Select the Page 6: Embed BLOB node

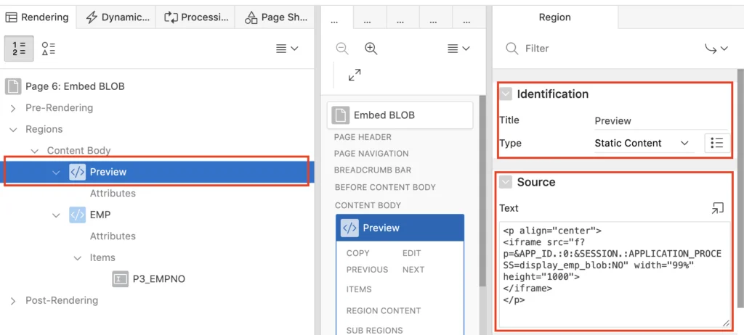pos(75,86)
